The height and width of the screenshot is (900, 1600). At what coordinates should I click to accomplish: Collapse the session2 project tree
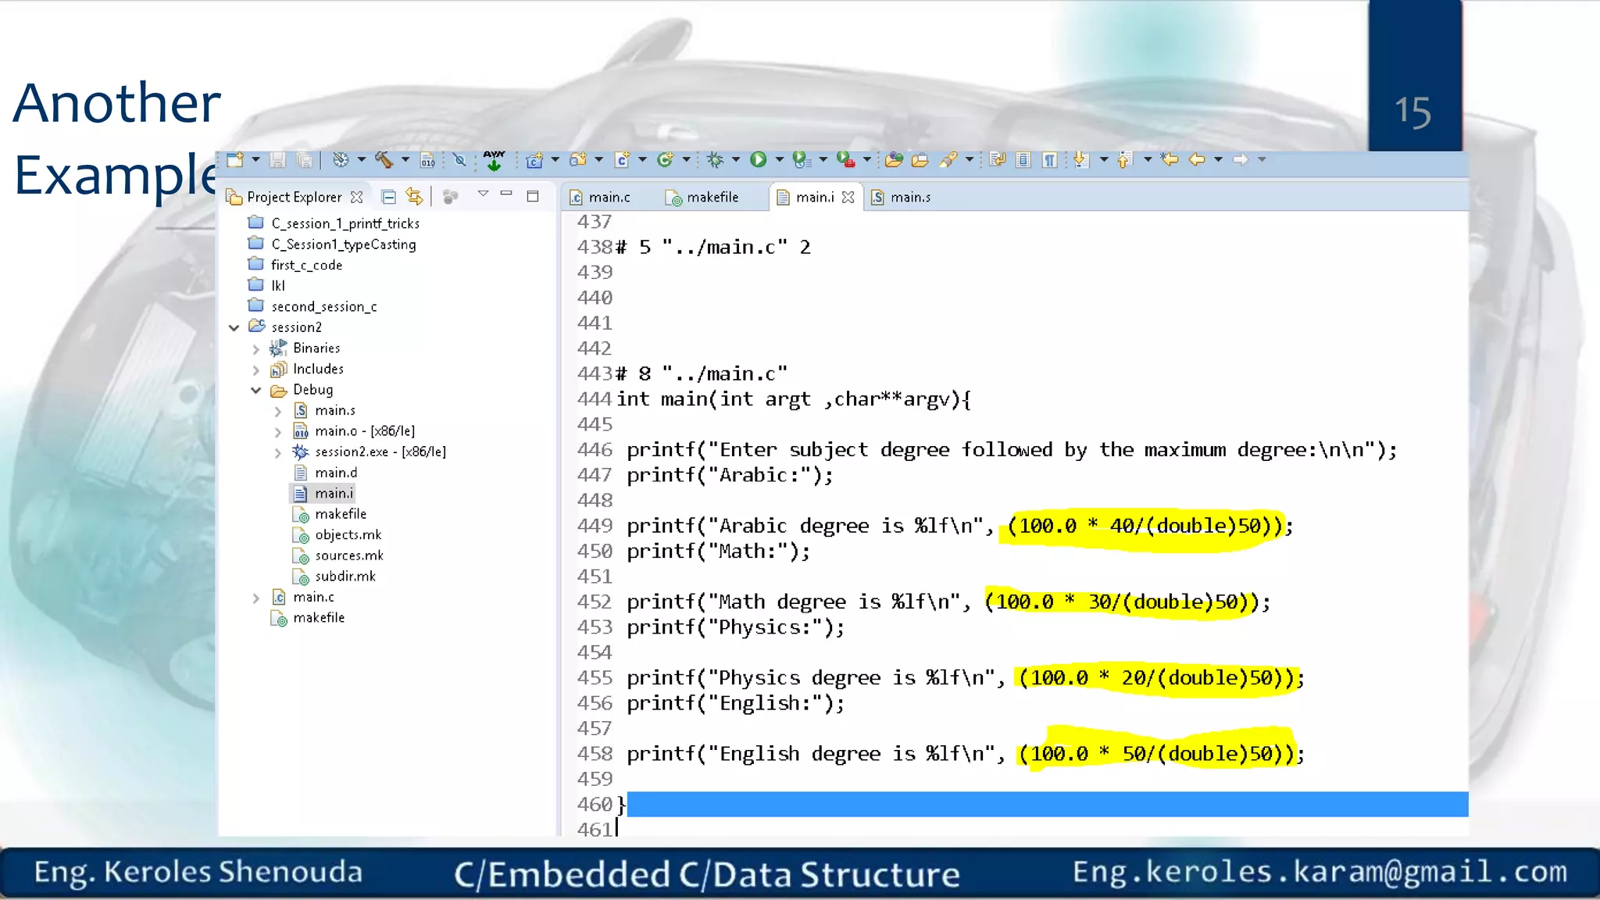click(234, 327)
